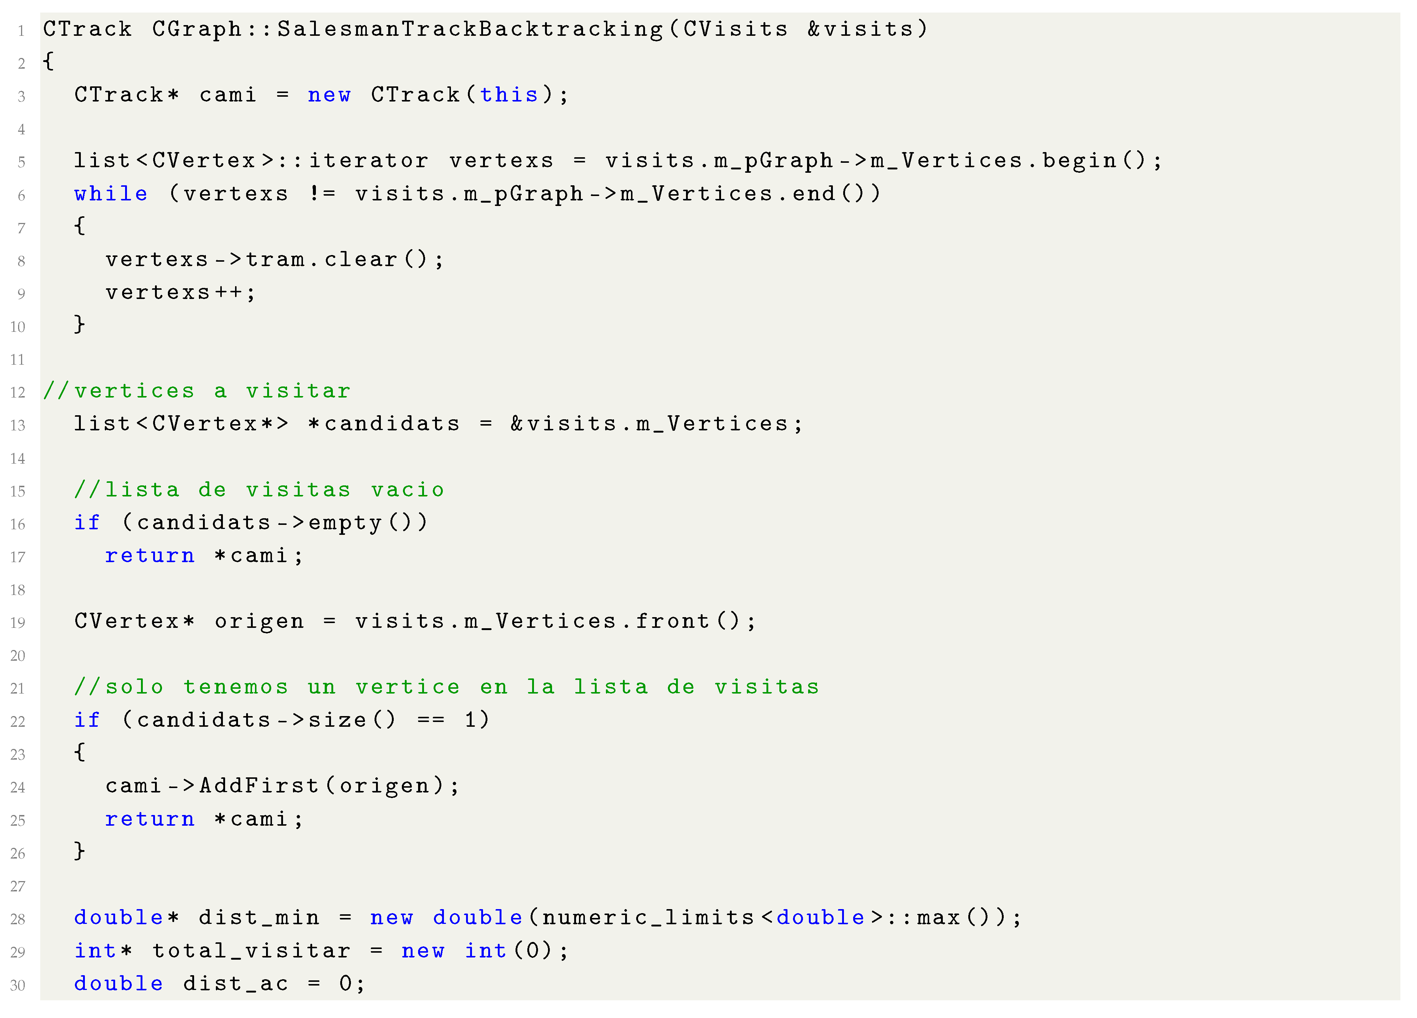This screenshot has width=1417, height=1018.
Task: Click the 'total_visitar' variable name
Action: pos(251,950)
